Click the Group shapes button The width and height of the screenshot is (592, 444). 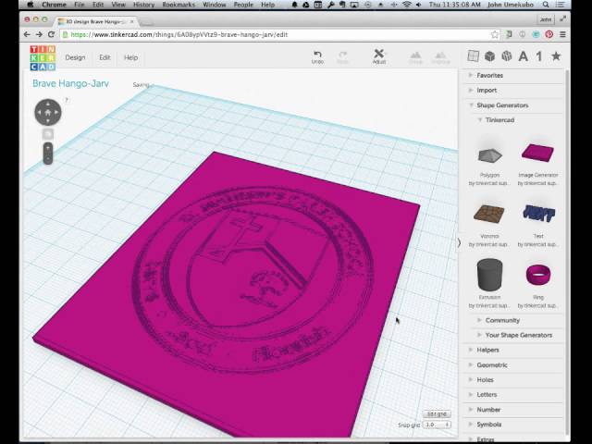pyautogui.click(x=415, y=57)
